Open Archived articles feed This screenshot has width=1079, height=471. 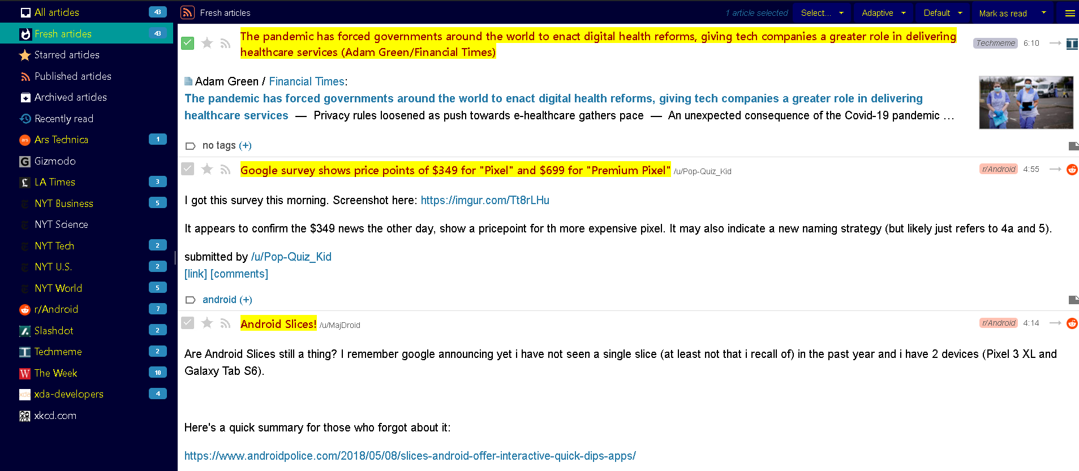[x=87, y=97]
